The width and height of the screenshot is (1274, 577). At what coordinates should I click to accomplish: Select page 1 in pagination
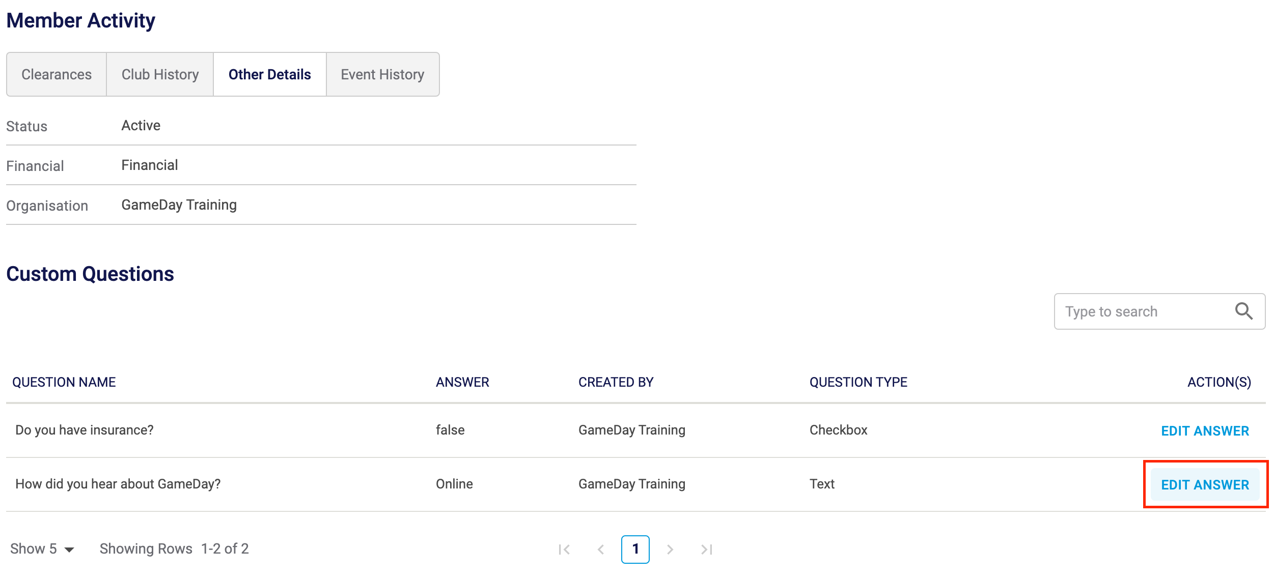coord(635,549)
